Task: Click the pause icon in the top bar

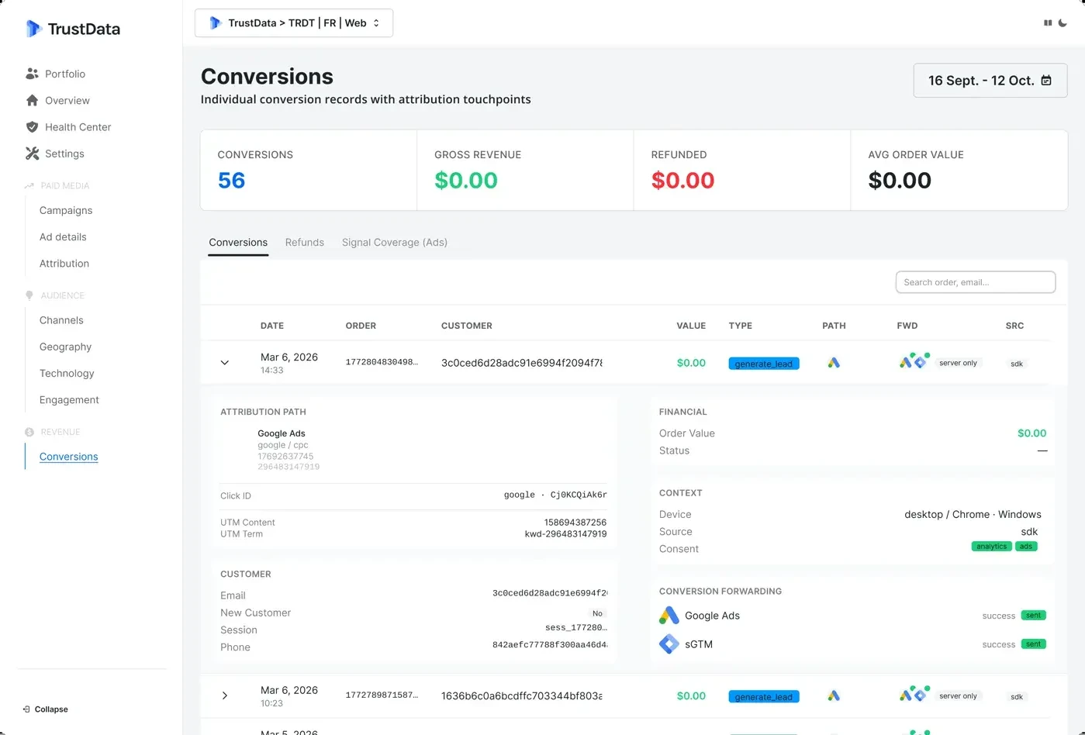Action: (1047, 22)
